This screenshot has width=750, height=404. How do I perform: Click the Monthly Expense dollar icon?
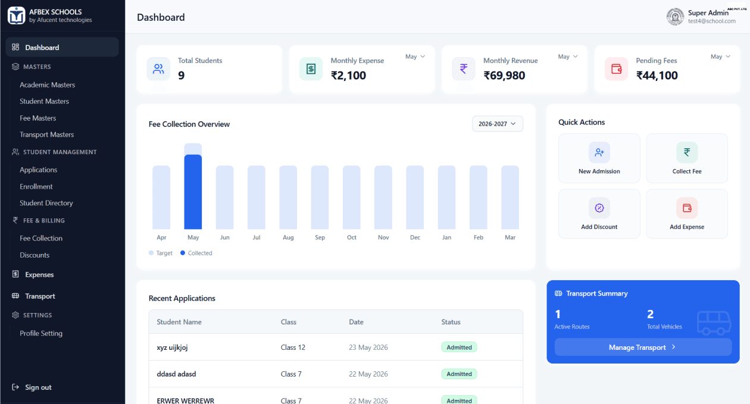(x=311, y=69)
